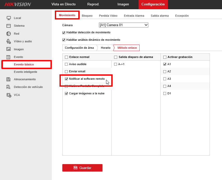Image resolution: width=222 pixels, height=180 pixels.
Task: Open the VCA sidebar icon
Action: tap(9, 95)
